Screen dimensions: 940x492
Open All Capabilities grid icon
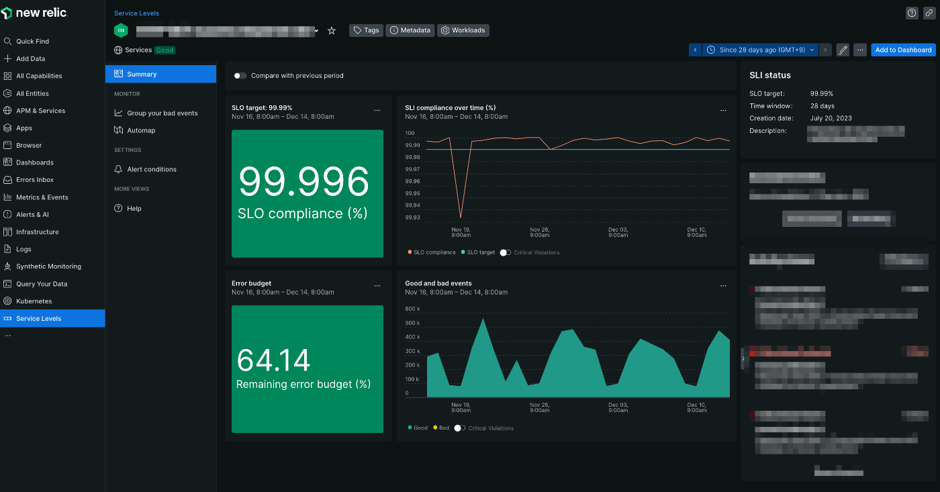tap(8, 76)
